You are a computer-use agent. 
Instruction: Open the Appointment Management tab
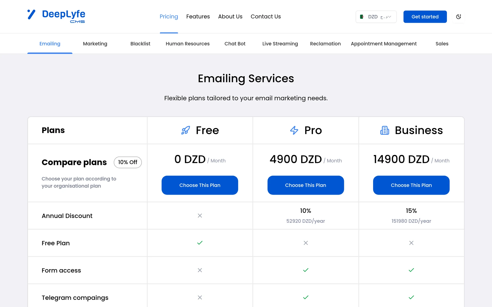(x=384, y=44)
